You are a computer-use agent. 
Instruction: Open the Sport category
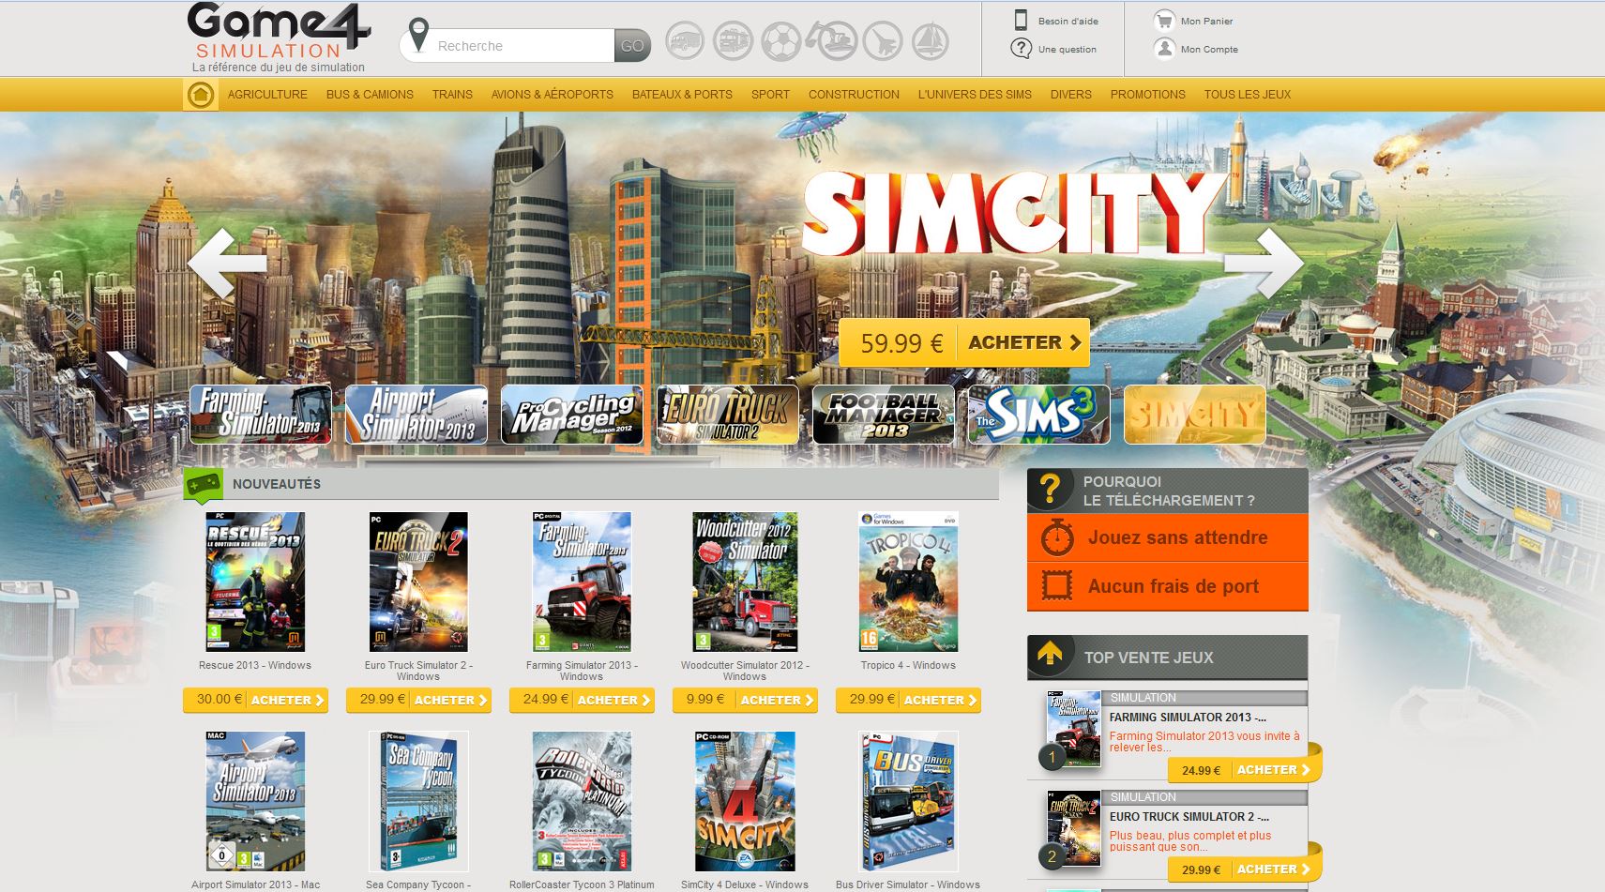[770, 95]
